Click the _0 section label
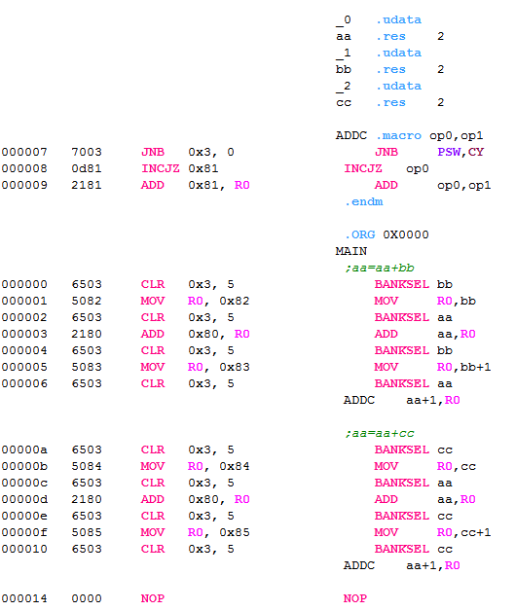The image size is (515, 611). [344, 20]
